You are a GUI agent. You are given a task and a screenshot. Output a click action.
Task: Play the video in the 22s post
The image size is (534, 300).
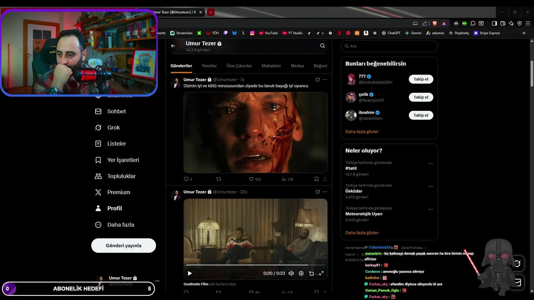[190, 273]
